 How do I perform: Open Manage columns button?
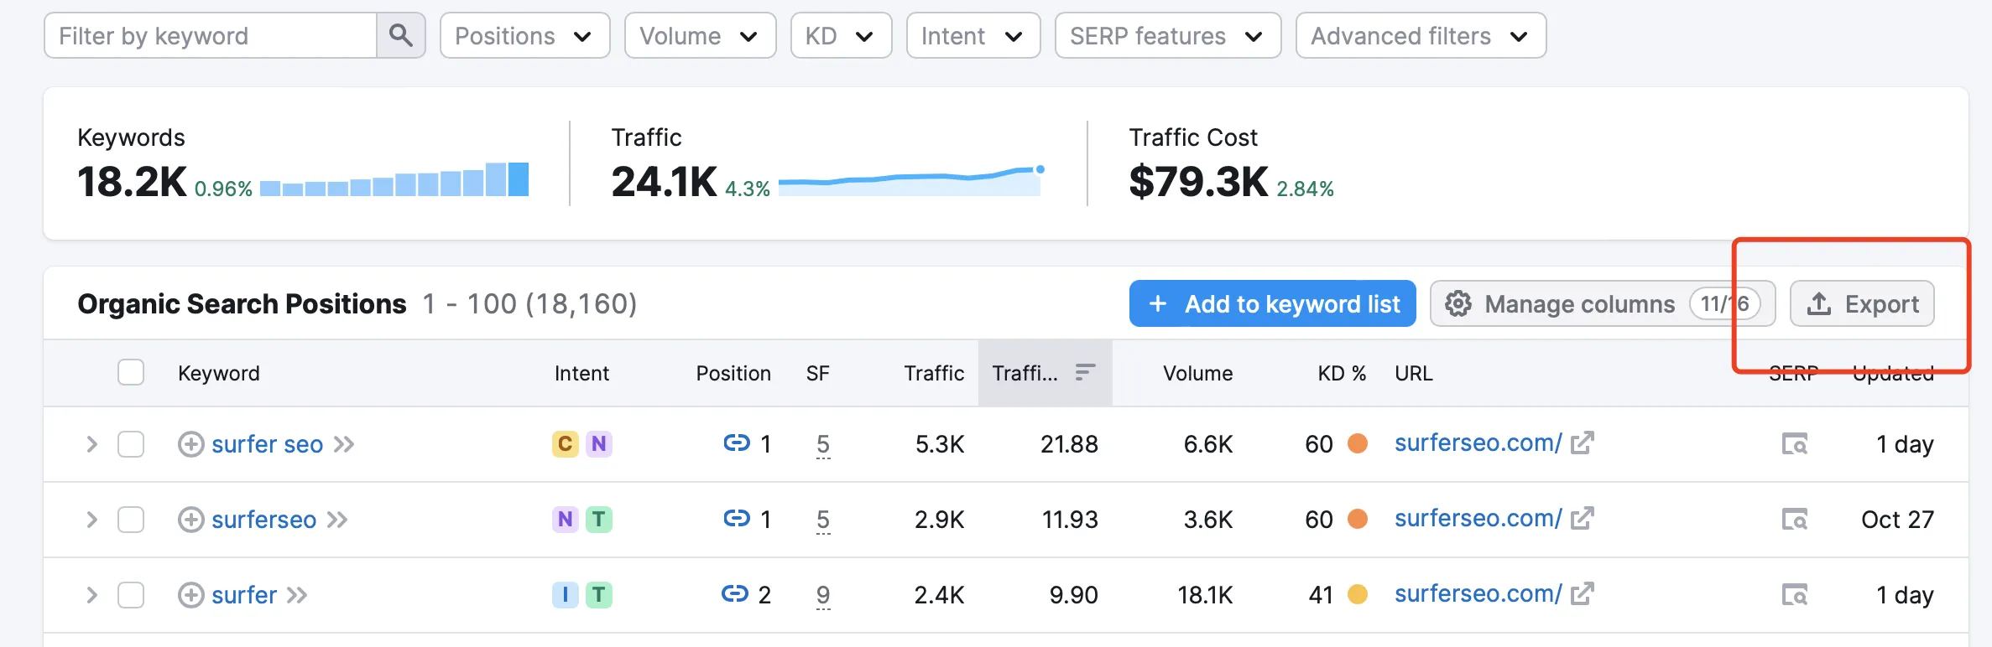point(1602,303)
